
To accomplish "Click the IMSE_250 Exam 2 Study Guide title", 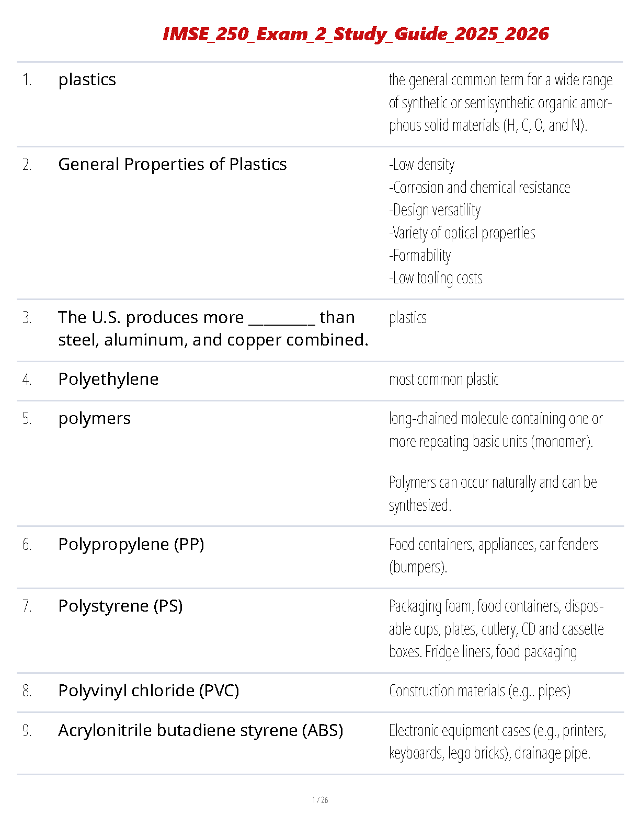I will pyautogui.click(x=356, y=34).
